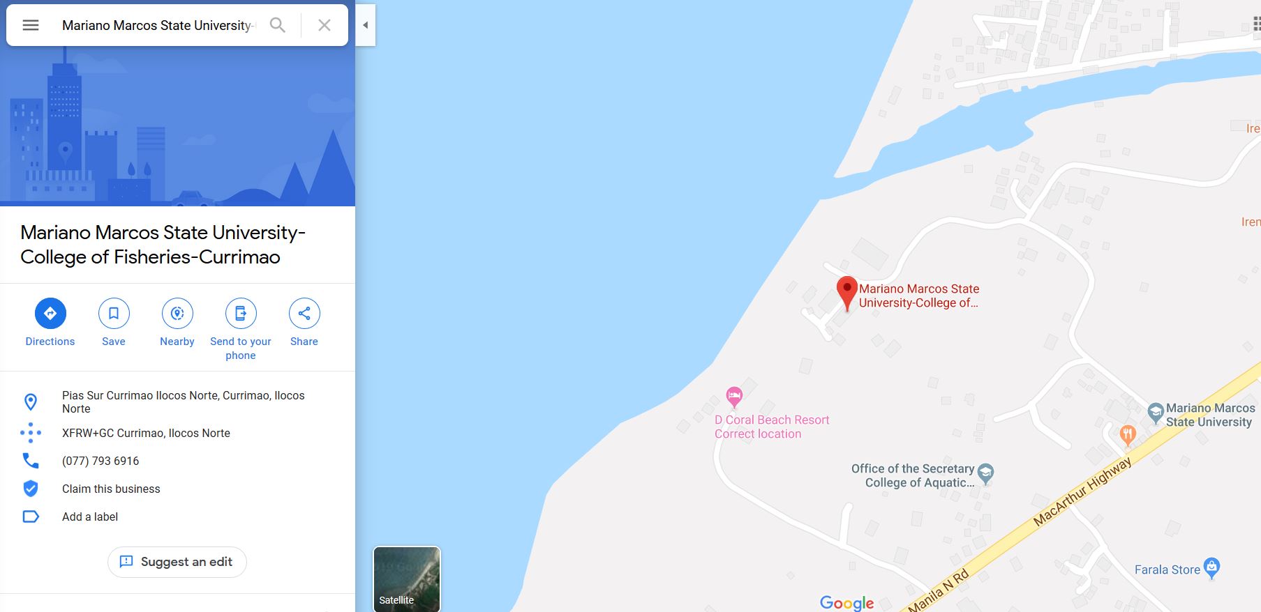1261x612 pixels.
Task: Open Farala Store map marker
Action: (x=1212, y=568)
